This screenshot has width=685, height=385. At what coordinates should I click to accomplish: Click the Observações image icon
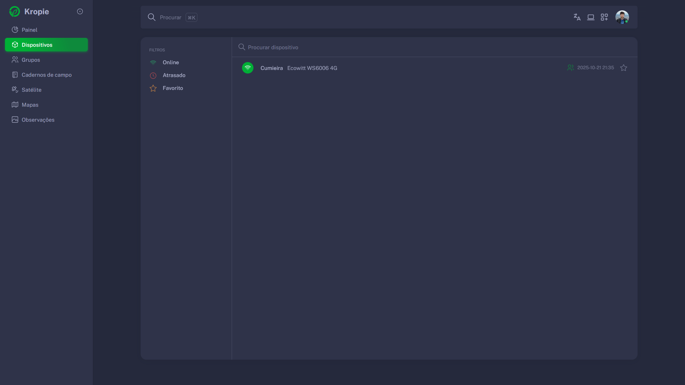coord(15,120)
